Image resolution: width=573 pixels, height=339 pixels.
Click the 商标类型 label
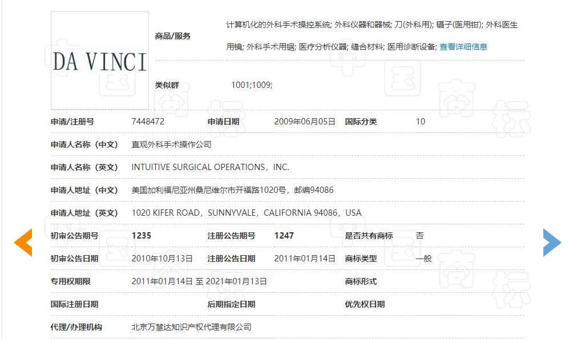361,259
